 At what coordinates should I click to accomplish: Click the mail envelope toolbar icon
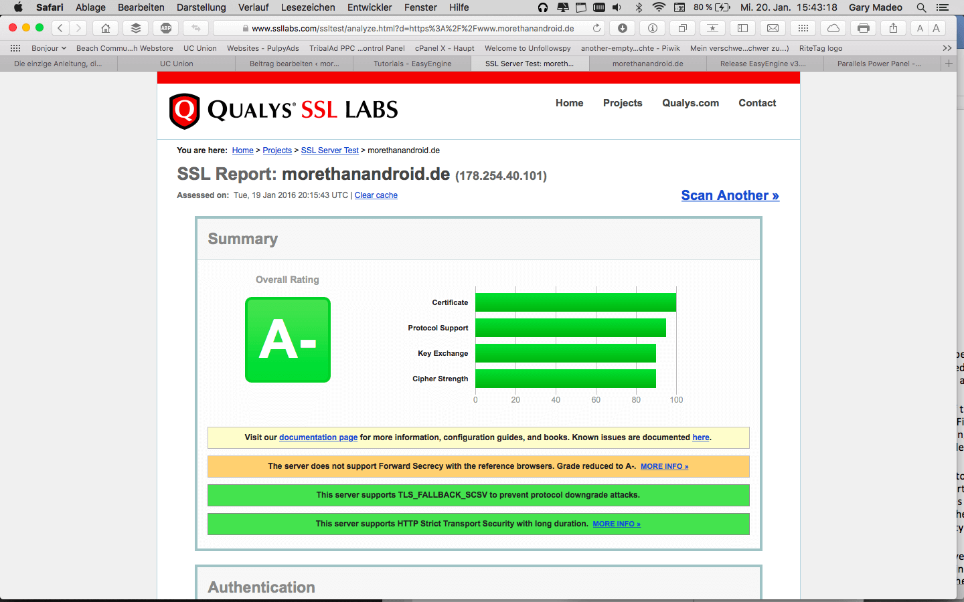pyautogui.click(x=773, y=28)
